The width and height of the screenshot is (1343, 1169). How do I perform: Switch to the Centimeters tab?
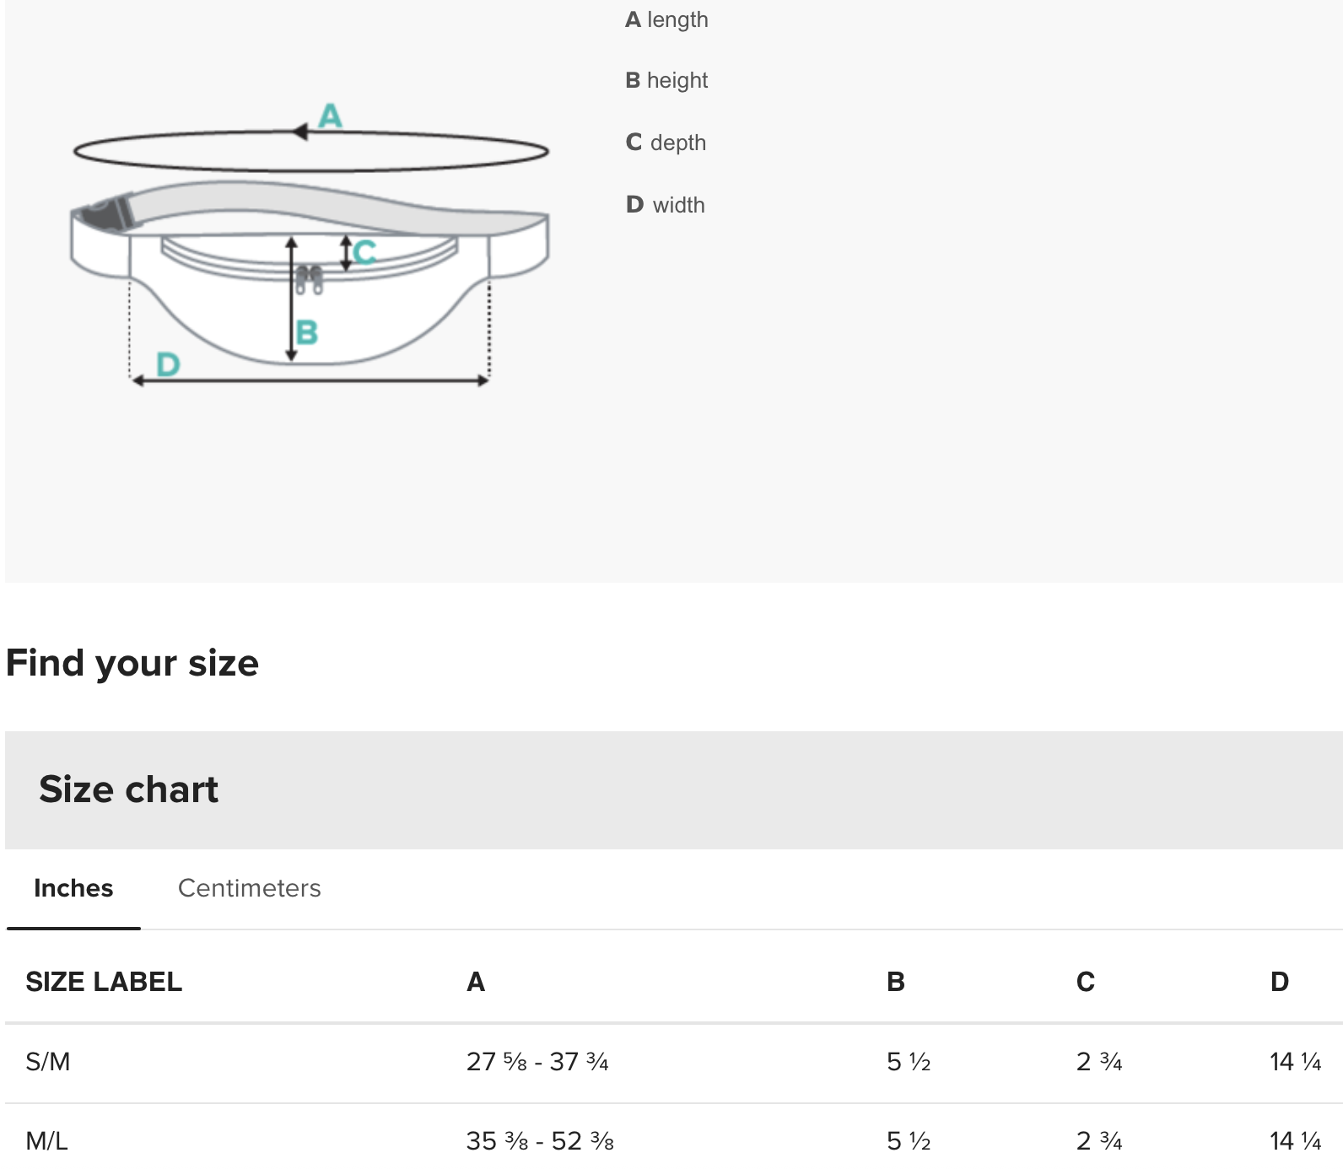[249, 888]
